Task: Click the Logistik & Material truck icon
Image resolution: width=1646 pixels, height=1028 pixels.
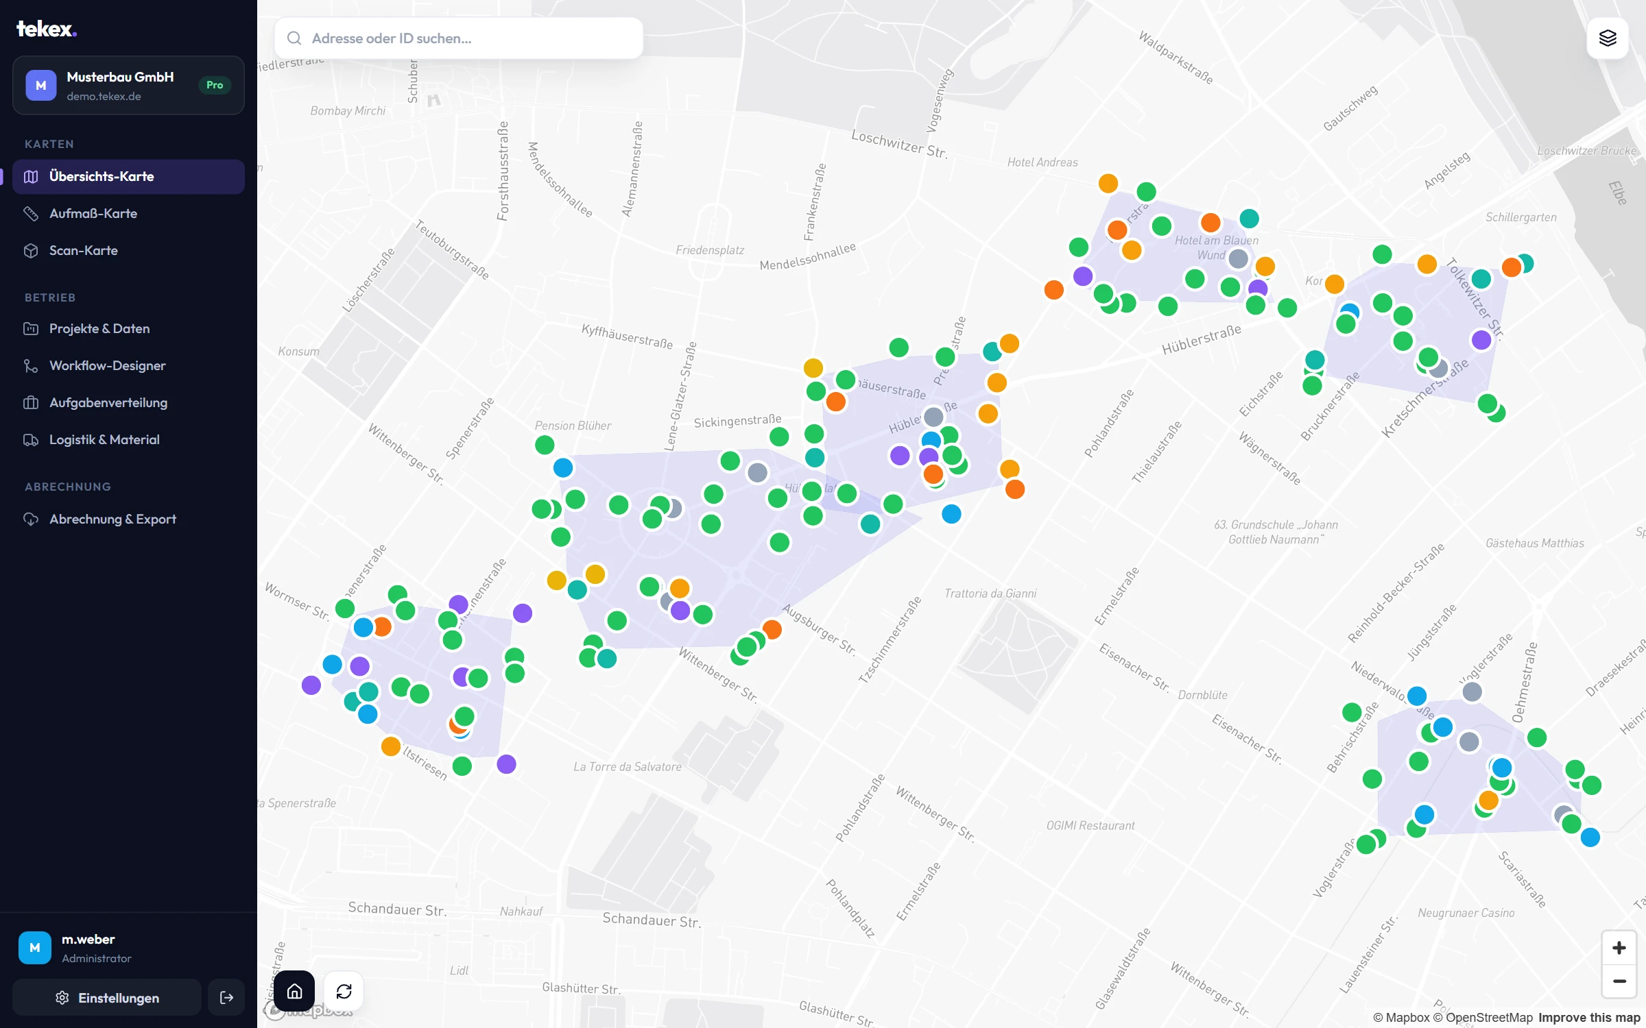Action: tap(31, 440)
